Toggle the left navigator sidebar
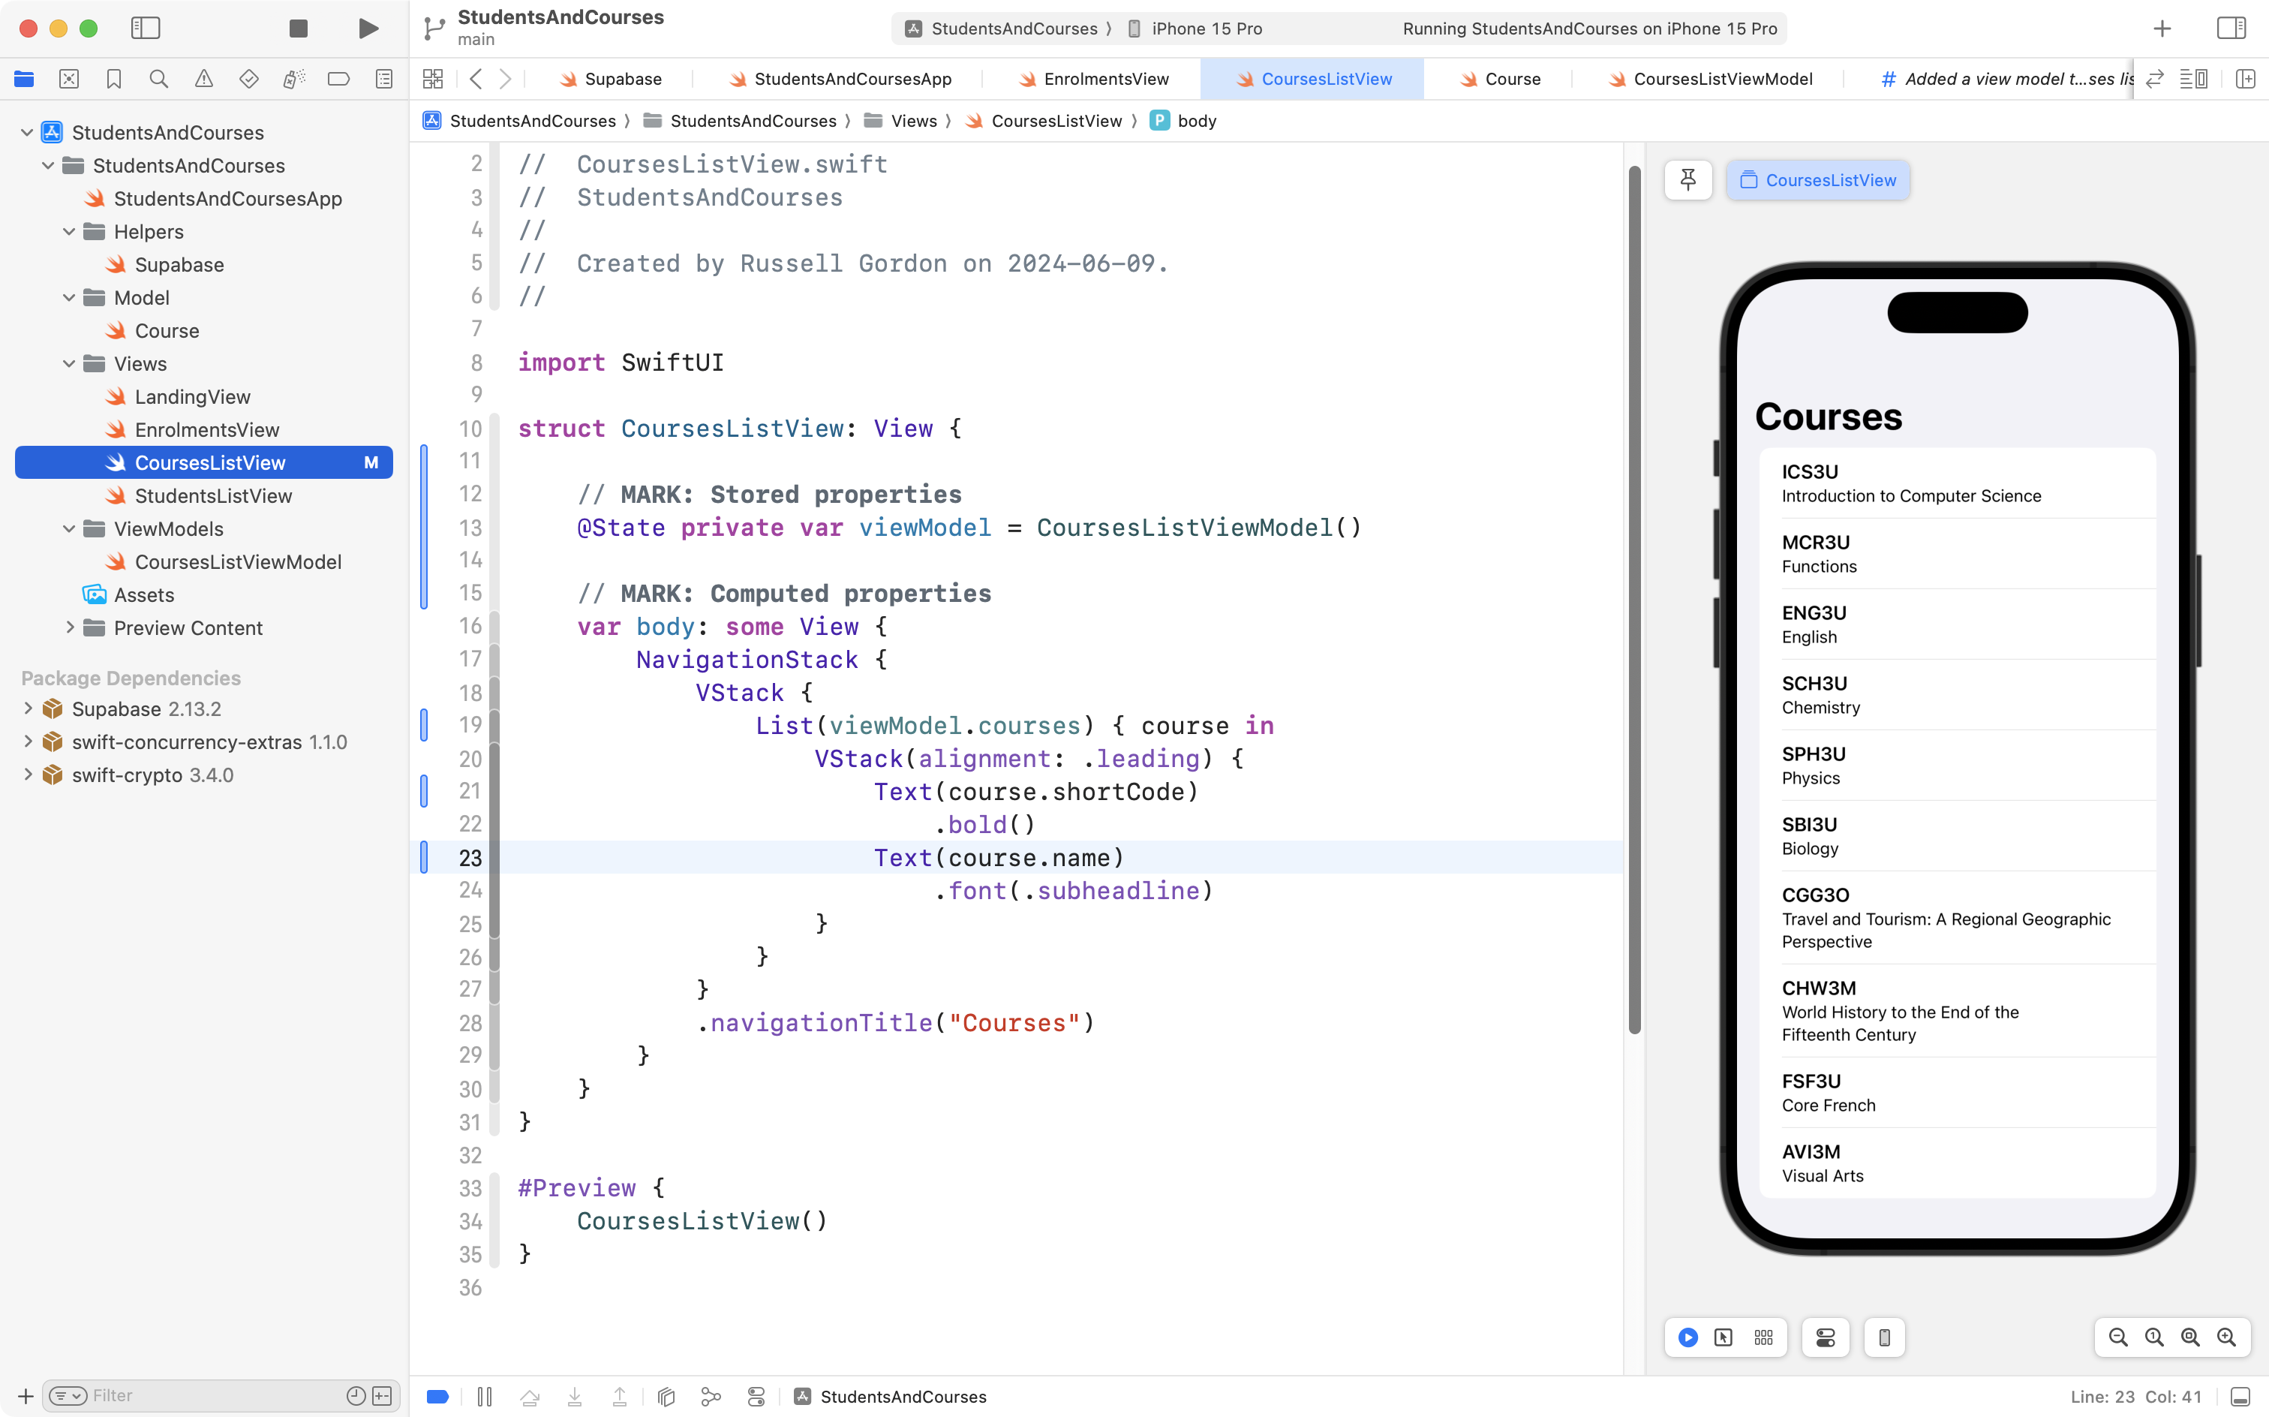Screen dimensions: 2269x1417 (146, 28)
